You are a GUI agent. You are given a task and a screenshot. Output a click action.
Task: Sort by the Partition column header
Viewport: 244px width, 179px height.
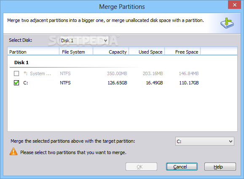click(33, 52)
